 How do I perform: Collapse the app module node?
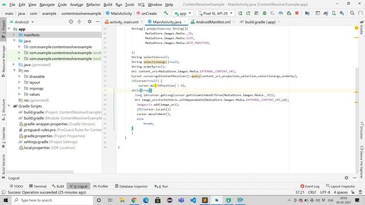pyautogui.click(x=9, y=29)
